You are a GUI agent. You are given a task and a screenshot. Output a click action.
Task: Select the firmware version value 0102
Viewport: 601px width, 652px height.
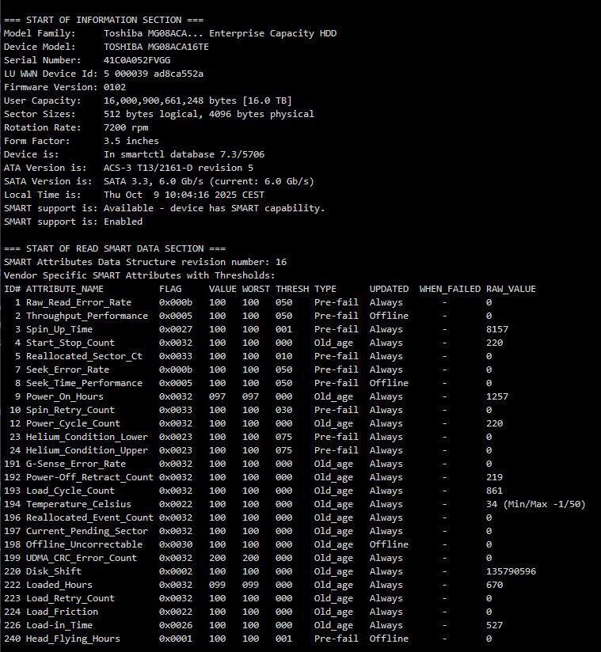coord(115,87)
